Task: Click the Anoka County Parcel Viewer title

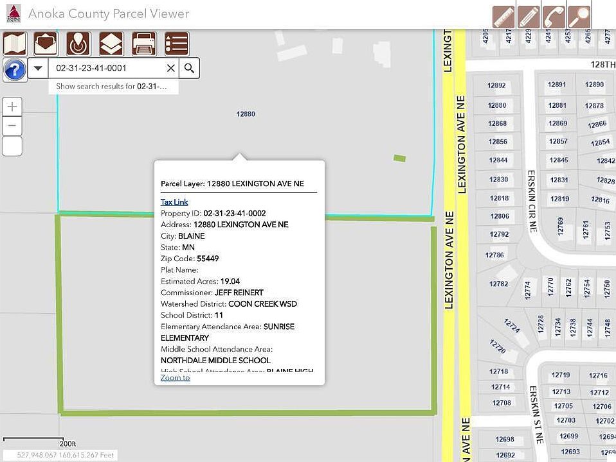Action: click(x=109, y=13)
